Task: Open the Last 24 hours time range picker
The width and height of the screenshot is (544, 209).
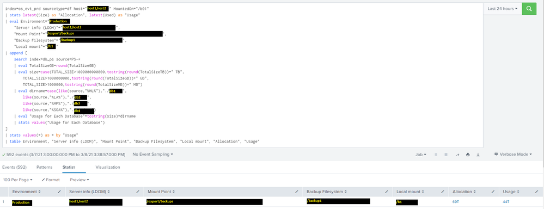Action: pos(503,9)
